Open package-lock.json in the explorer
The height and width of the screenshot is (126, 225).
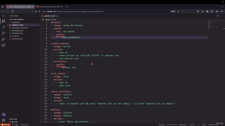click(x=20, y=28)
